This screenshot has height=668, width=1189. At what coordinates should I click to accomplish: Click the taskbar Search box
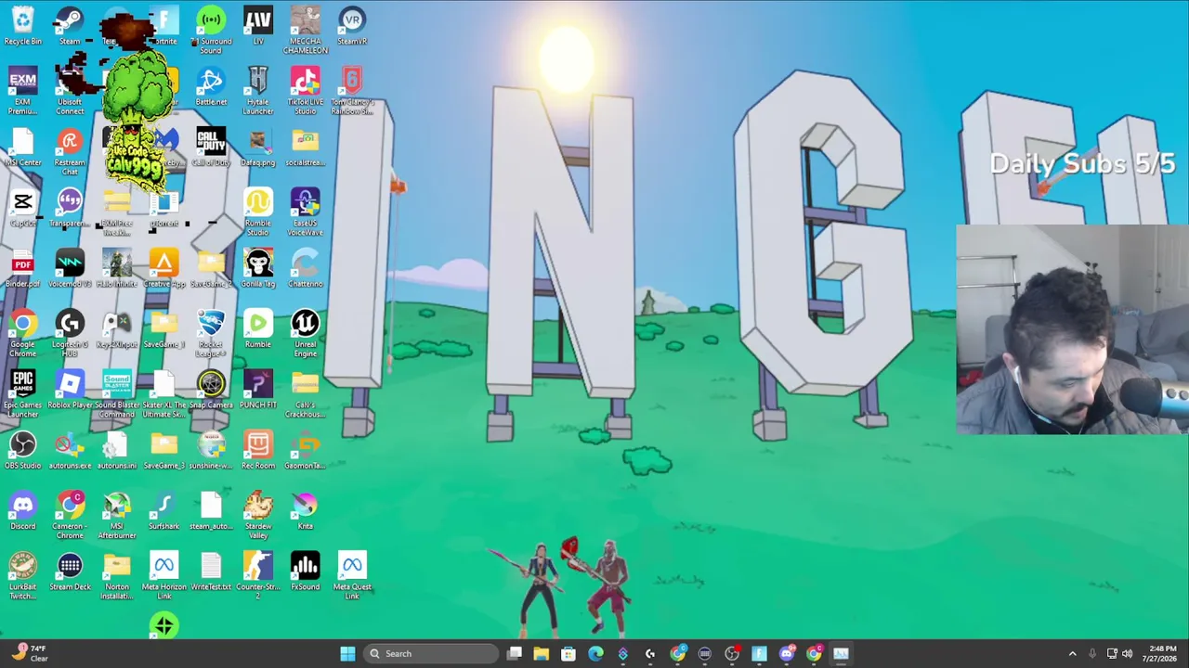coord(431,654)
